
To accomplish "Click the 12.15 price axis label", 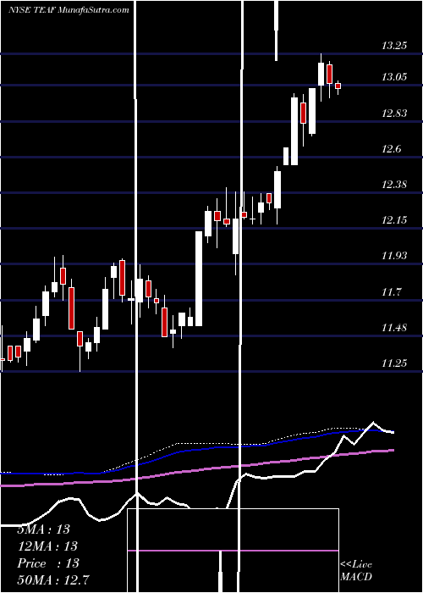I will (x=394, y=219).
